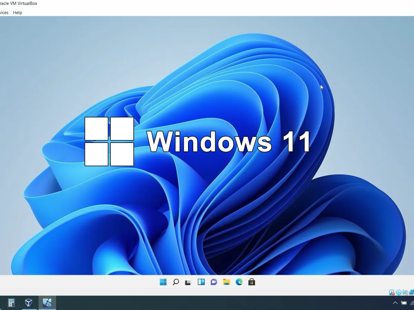The width and height of the screenshot is (414, 310).
Task: Open File Explorer from the taskbar
Action: coord(226,282)
